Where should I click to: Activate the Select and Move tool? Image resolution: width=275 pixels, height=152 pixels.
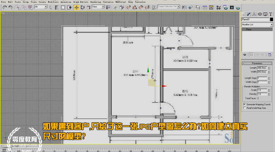(77, 7)
